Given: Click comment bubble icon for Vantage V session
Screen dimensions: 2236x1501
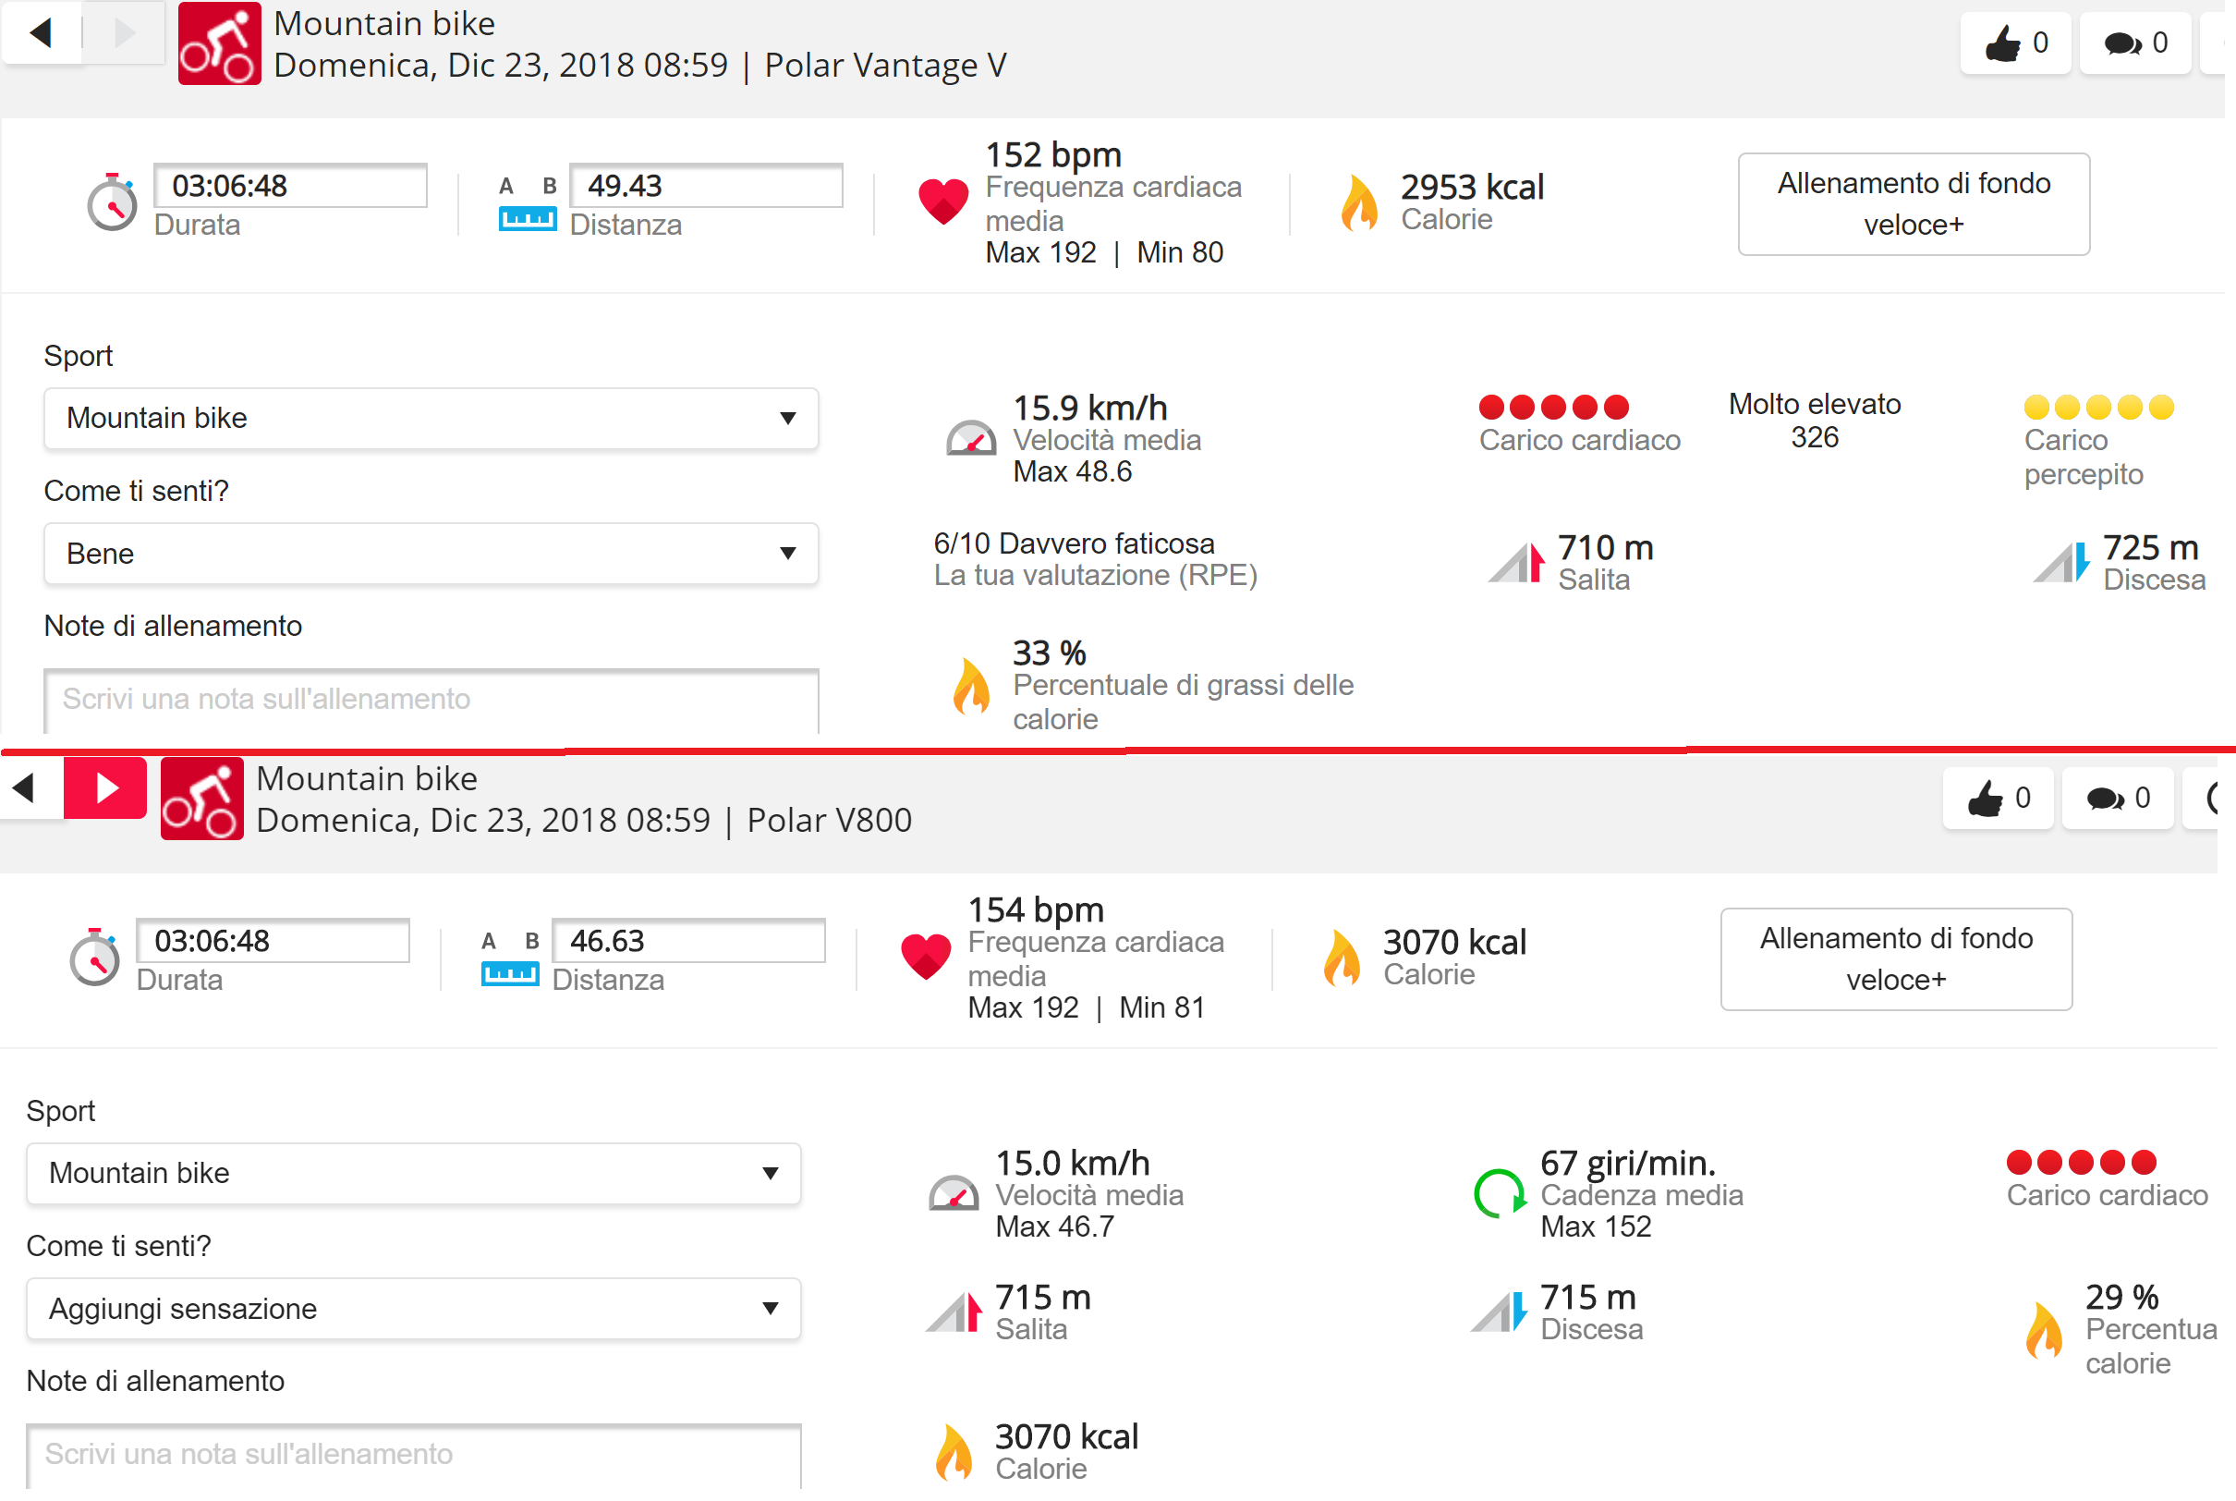Looking at the screenshot, I should coord(2122,43).
